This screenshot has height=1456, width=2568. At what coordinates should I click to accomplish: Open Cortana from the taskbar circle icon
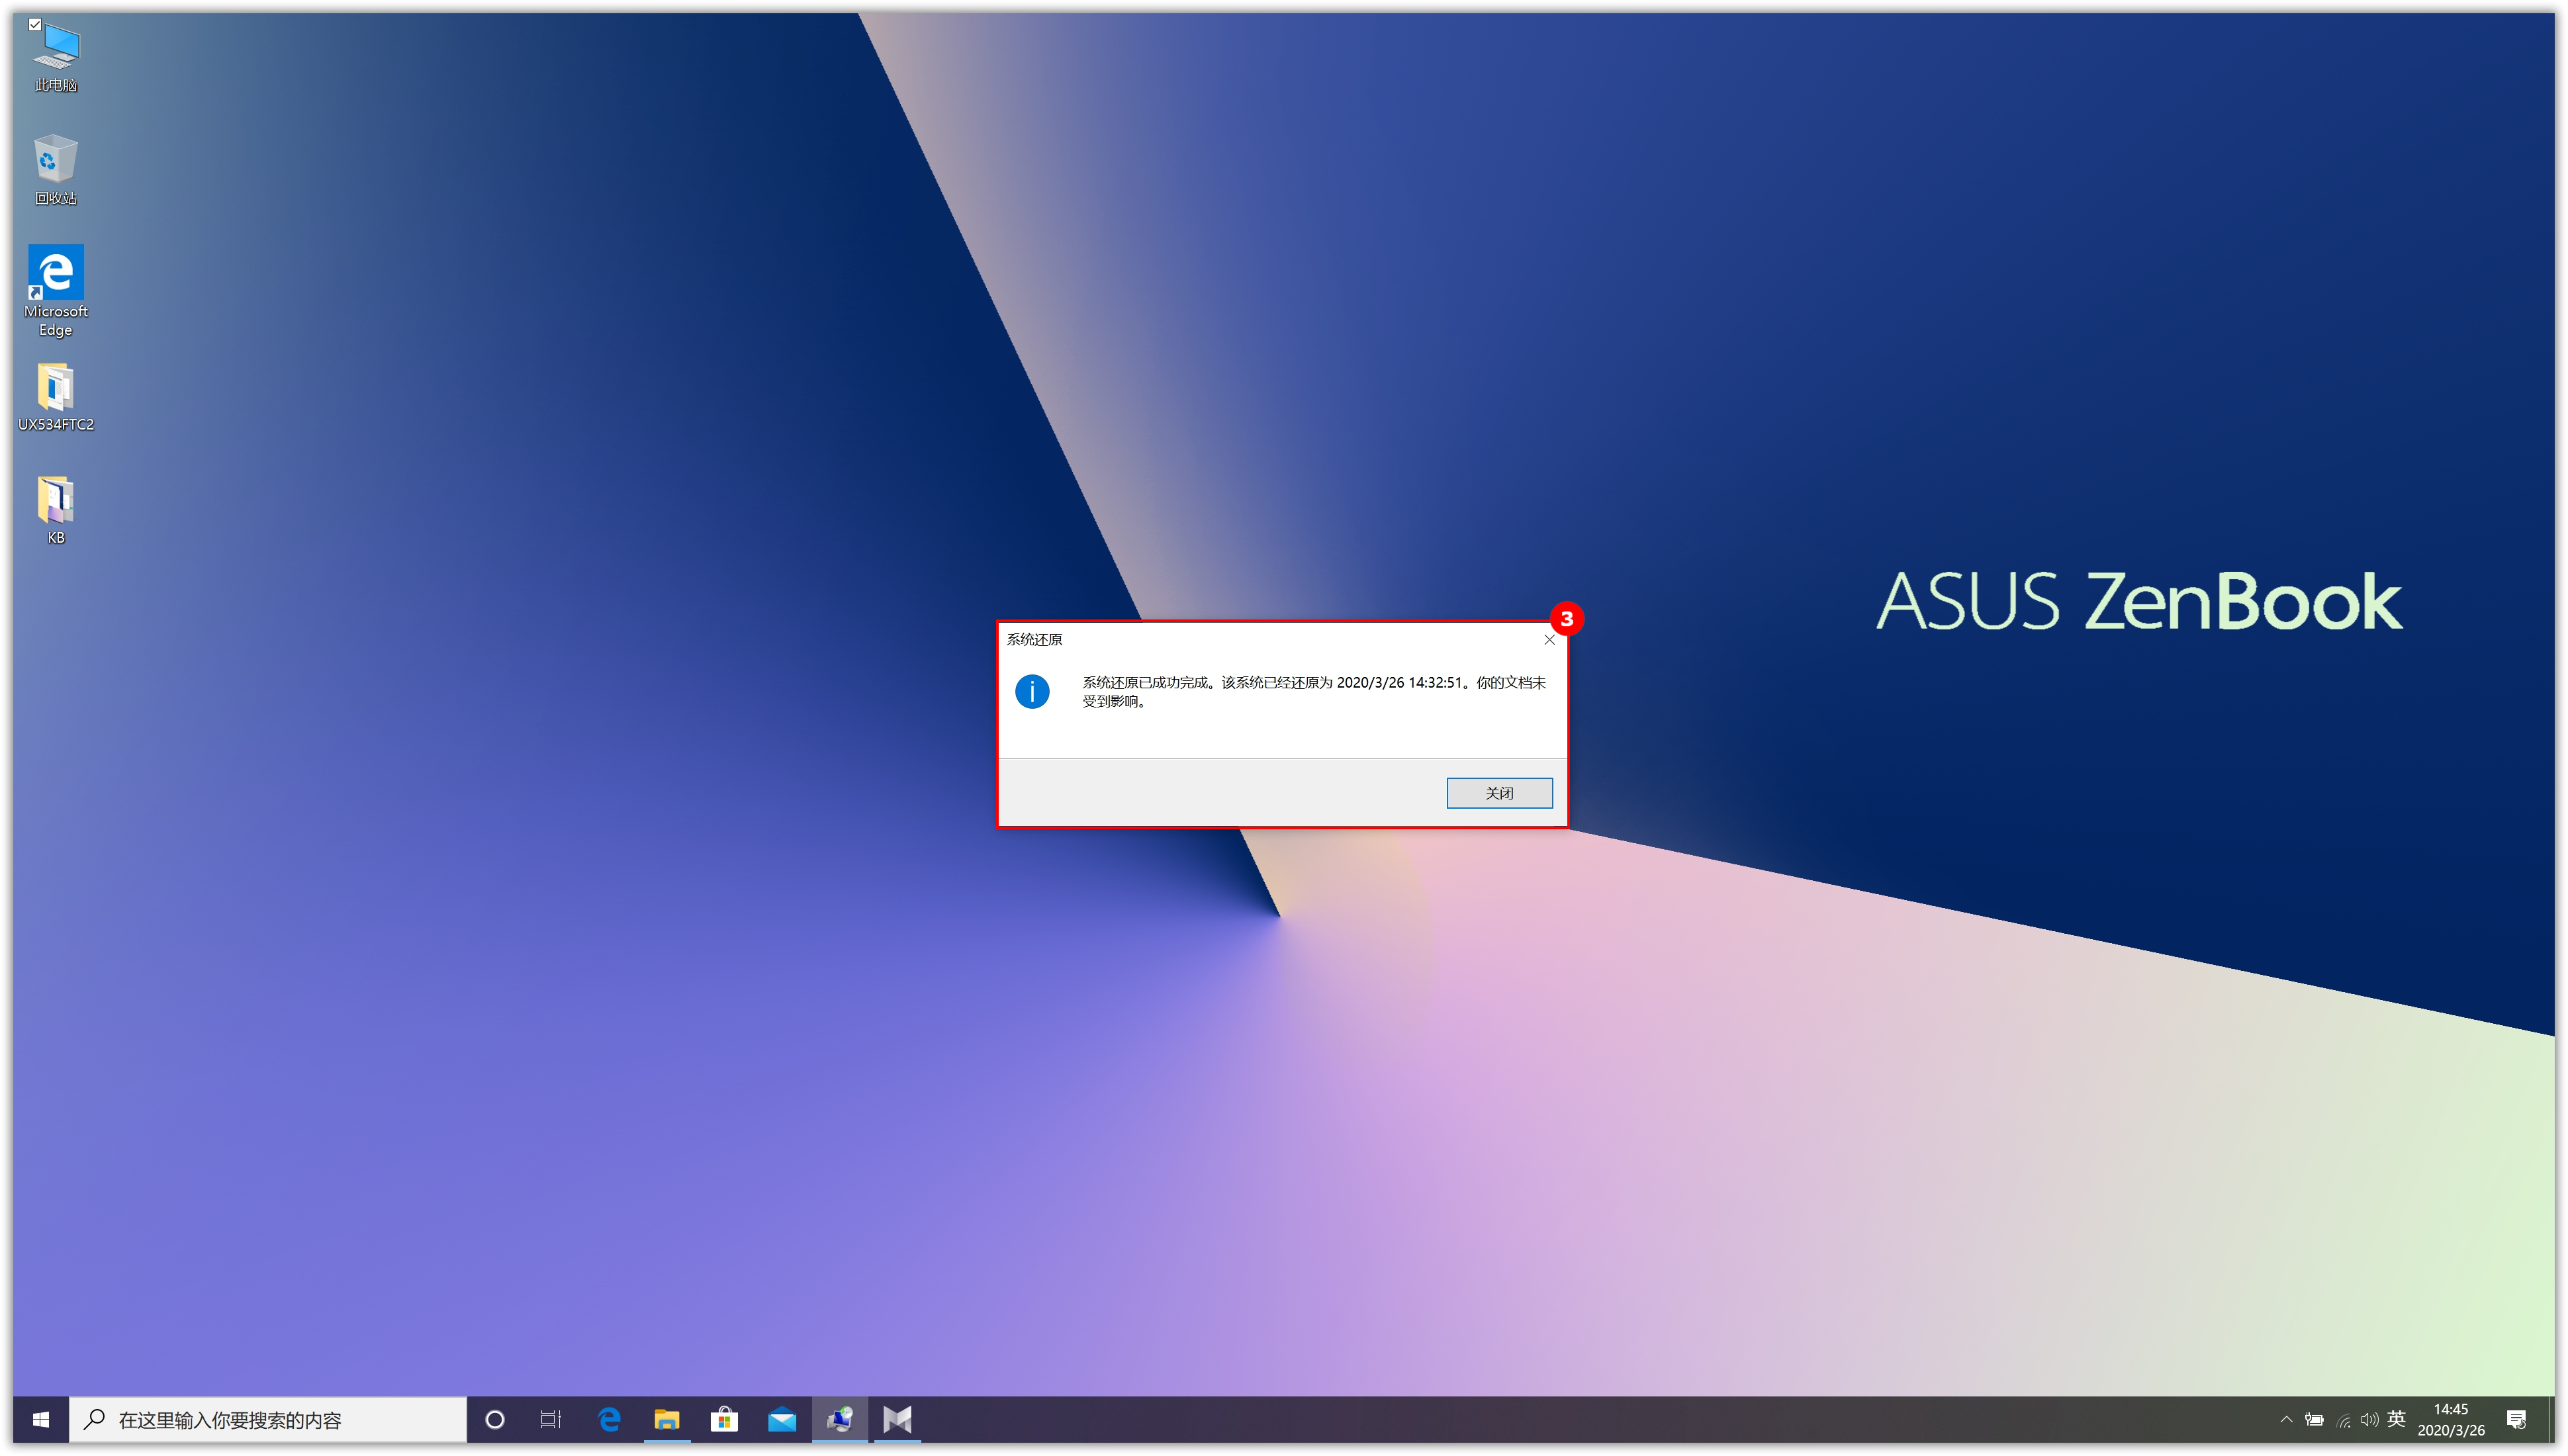click(495, 1419)
